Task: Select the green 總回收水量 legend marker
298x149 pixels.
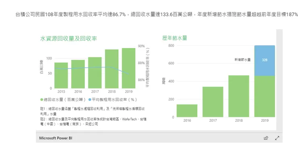Action: click(x=42, y=100)
